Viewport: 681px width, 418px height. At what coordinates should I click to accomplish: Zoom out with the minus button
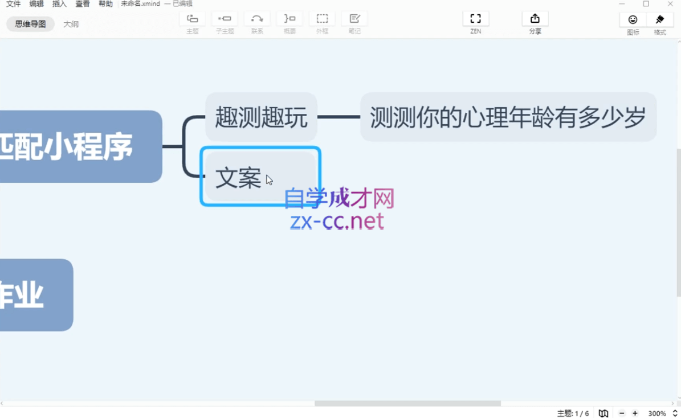click(x=622, y=413)
